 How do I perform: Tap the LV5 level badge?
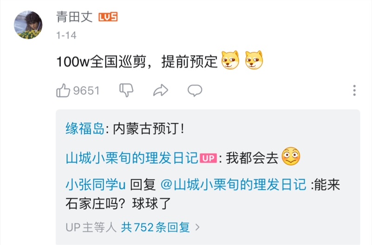coord(108,17)
